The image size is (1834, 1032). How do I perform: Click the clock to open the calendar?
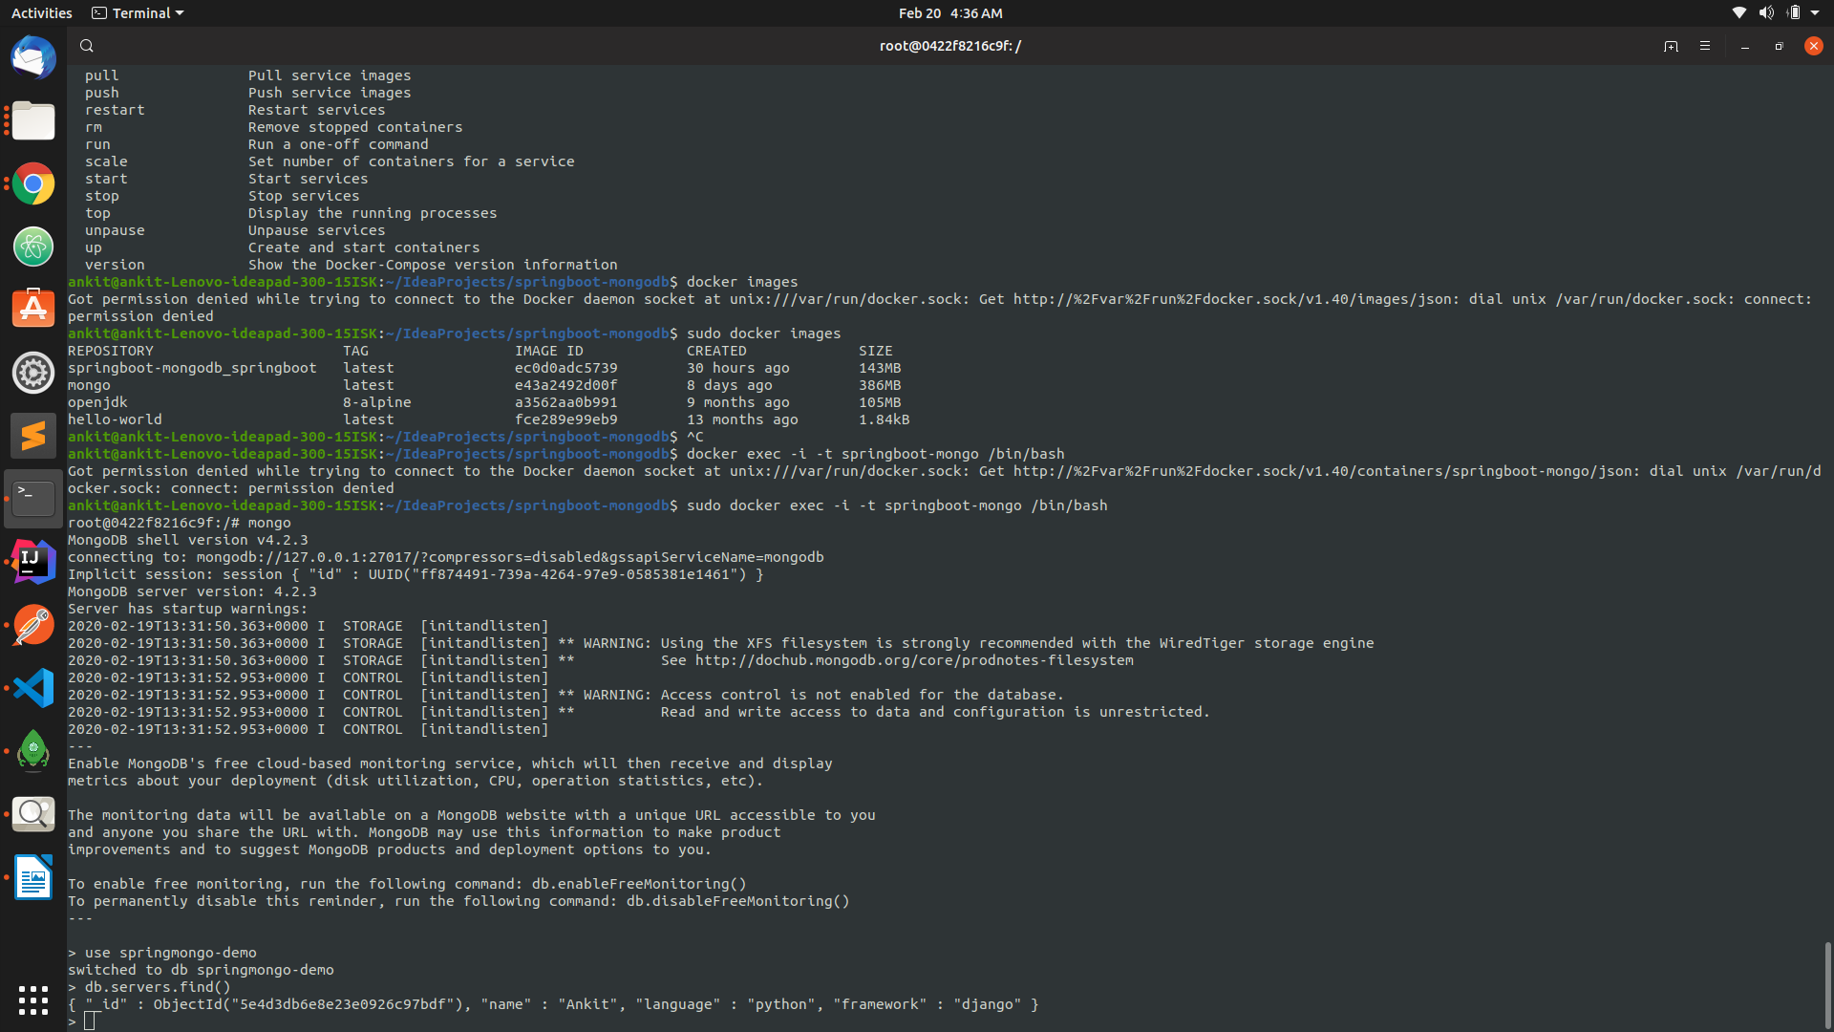click(950, 12)
